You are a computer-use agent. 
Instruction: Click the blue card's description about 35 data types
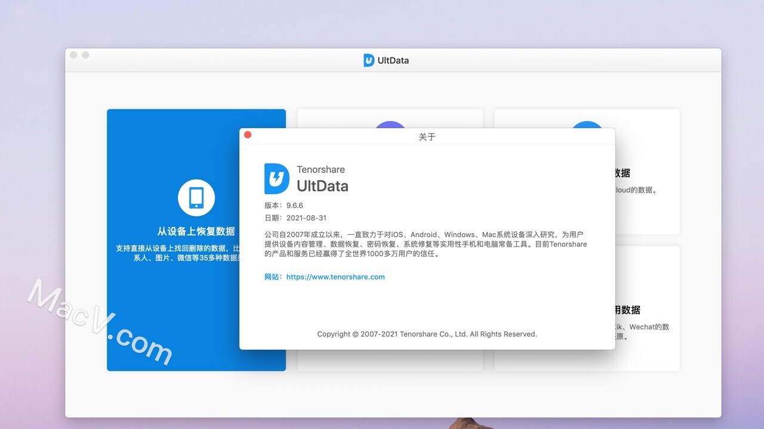(179, 253)
